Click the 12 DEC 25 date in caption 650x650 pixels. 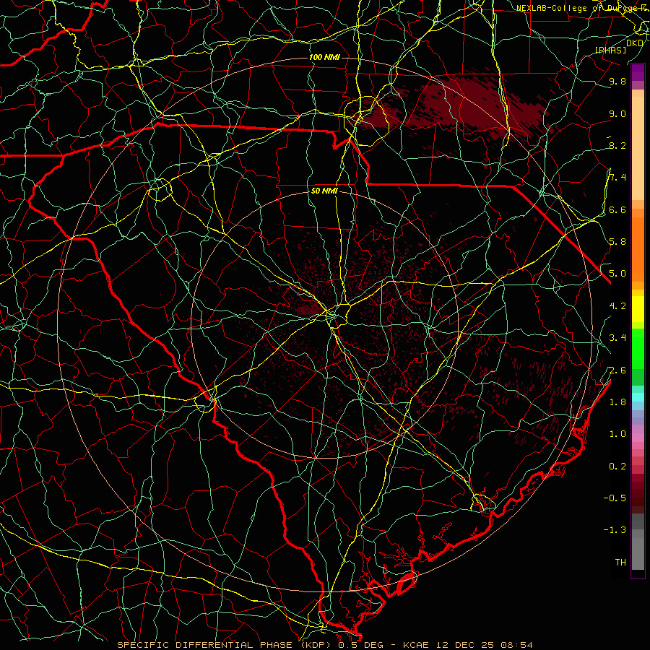pos(466,645)
